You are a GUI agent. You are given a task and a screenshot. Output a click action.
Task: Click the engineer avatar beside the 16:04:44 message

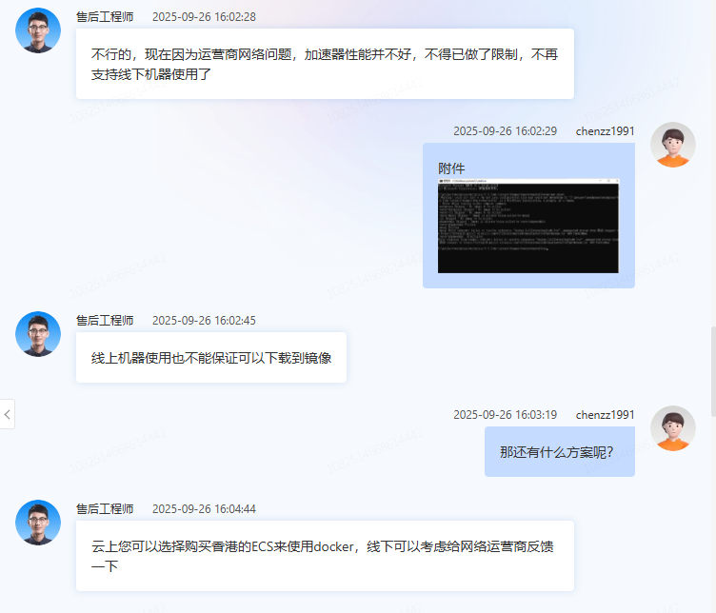(x=38, y=523)
